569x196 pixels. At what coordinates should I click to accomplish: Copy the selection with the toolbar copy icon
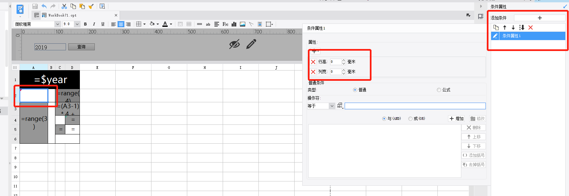pos(73,6)
